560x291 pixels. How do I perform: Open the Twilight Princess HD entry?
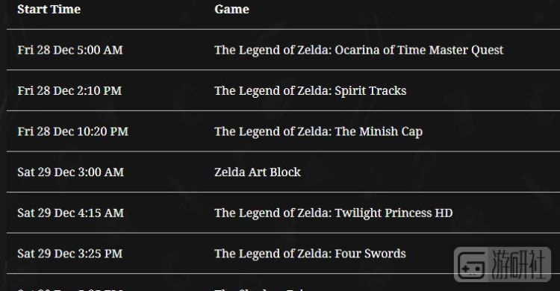pyautogui.click(x=334, y=213)
